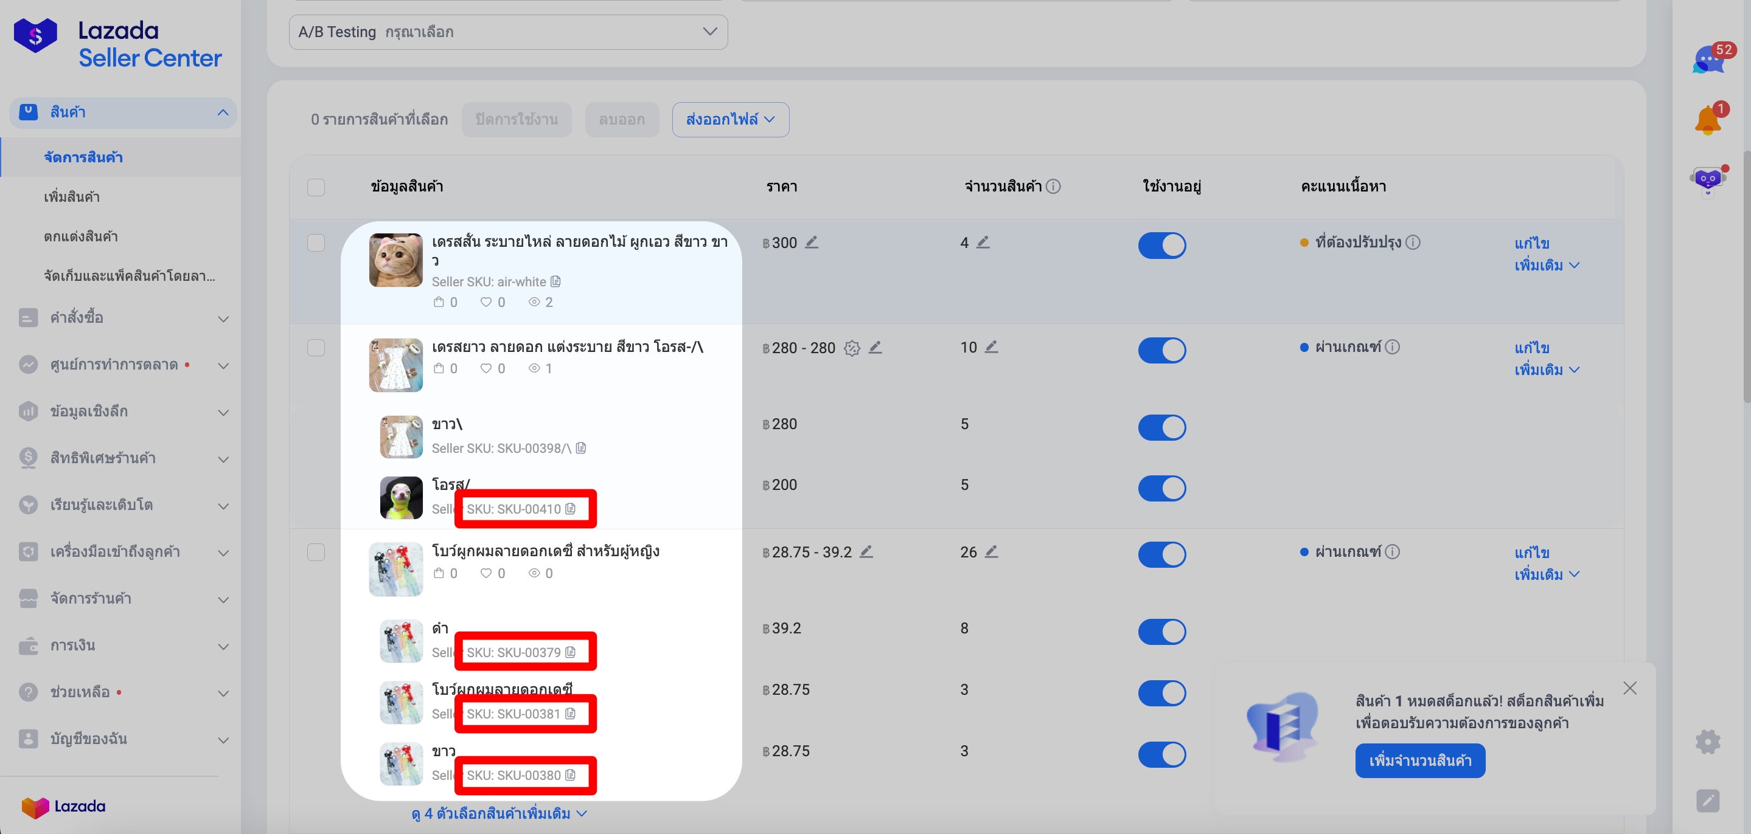Viewport: 1751px width, 834px height.
Task: Expand the ส่งออกไฟล์ export dropdown
Action: [x=730, y=120]
